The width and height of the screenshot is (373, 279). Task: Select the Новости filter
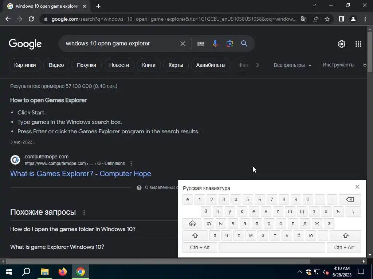pos(119,65)
